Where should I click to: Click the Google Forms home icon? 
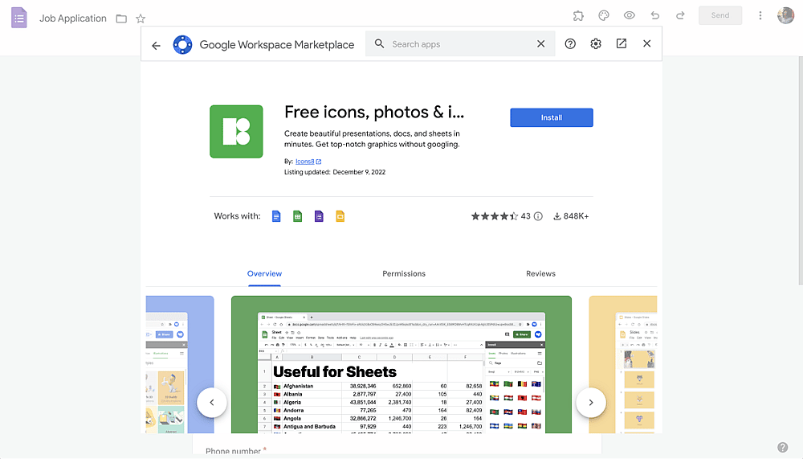coord(19,18)
